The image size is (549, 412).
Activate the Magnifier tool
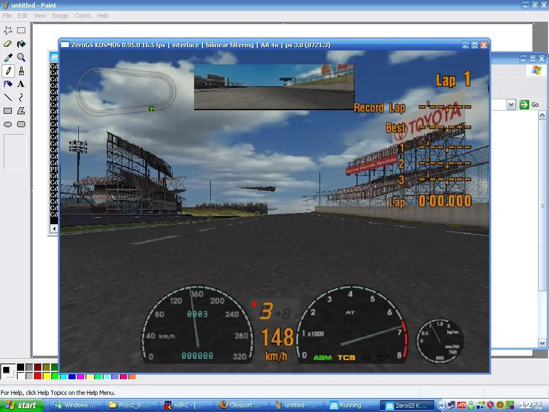coord(21,57)
